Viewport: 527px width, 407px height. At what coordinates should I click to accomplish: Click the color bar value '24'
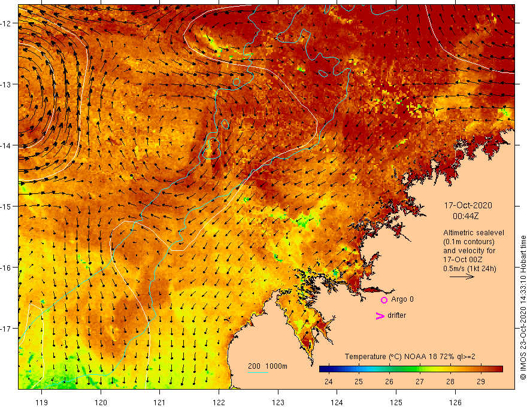(328, 381)
